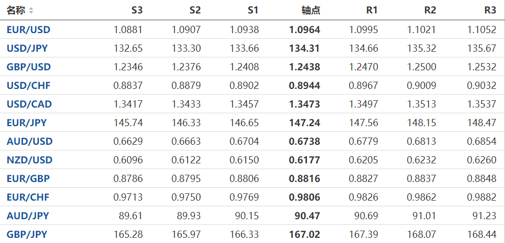Image resolution: width=505 pixels, height=243 pixels.
Task: Click the AUD/USD pair link
Action: (x=29, y=141)
